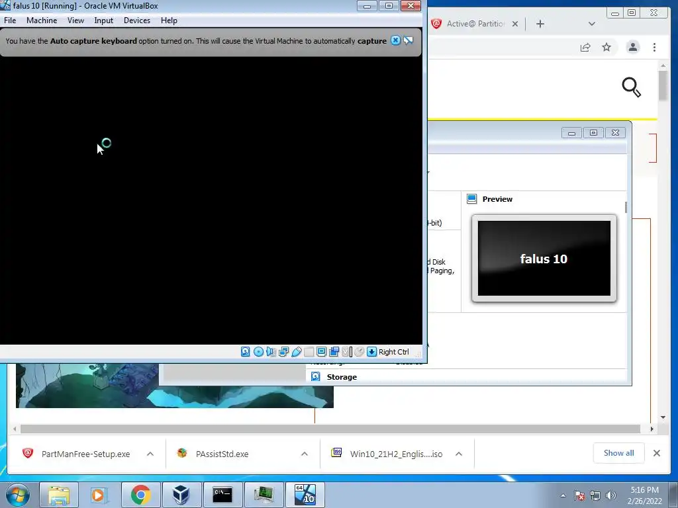Click the horizontal scrollbar left arrow
The height and width of the screenshot is (508, 678).
(15, 429)
